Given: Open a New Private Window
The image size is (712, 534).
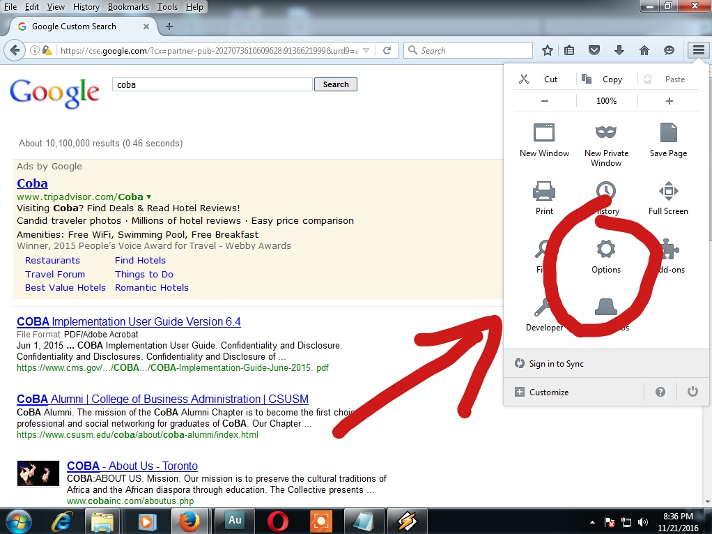Looking at the screenshot, I should point(605,144).
